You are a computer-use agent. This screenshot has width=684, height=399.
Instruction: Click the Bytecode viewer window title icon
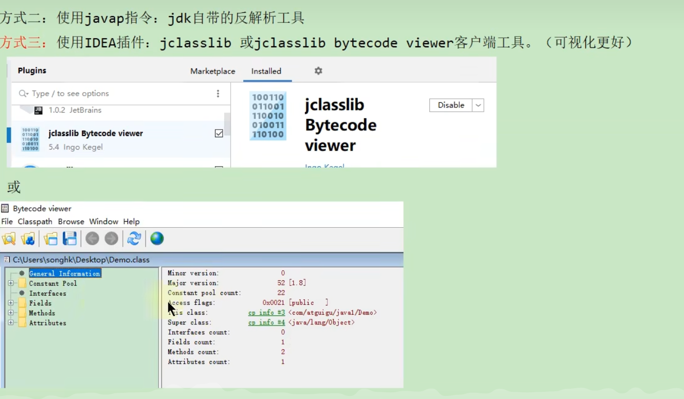tap(5, 208)
